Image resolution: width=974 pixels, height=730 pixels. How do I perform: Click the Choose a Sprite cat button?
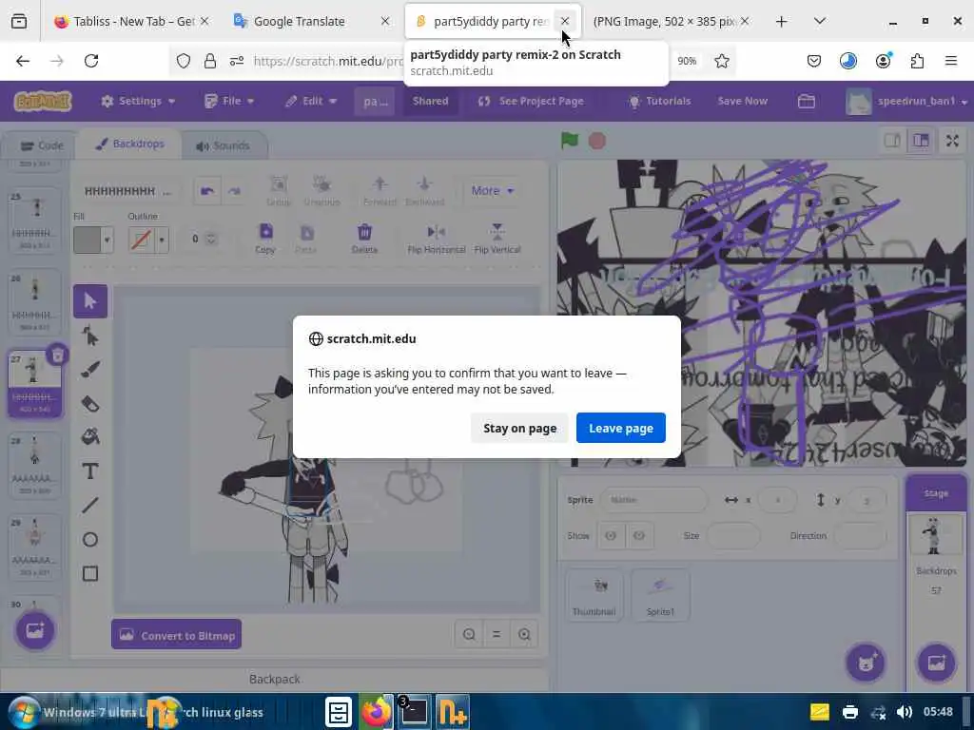pyautogui.click(x=866, y=663)
